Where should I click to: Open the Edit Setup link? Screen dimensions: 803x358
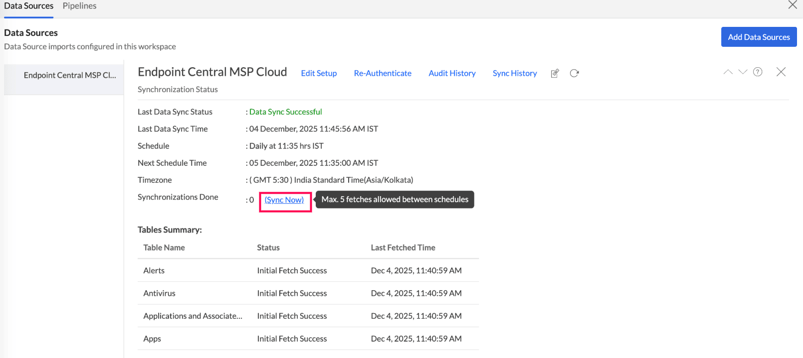319,73
